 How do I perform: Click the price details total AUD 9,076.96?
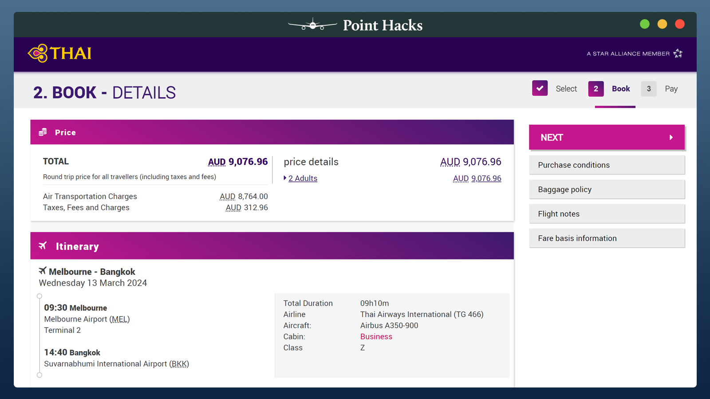click(470, 162)
